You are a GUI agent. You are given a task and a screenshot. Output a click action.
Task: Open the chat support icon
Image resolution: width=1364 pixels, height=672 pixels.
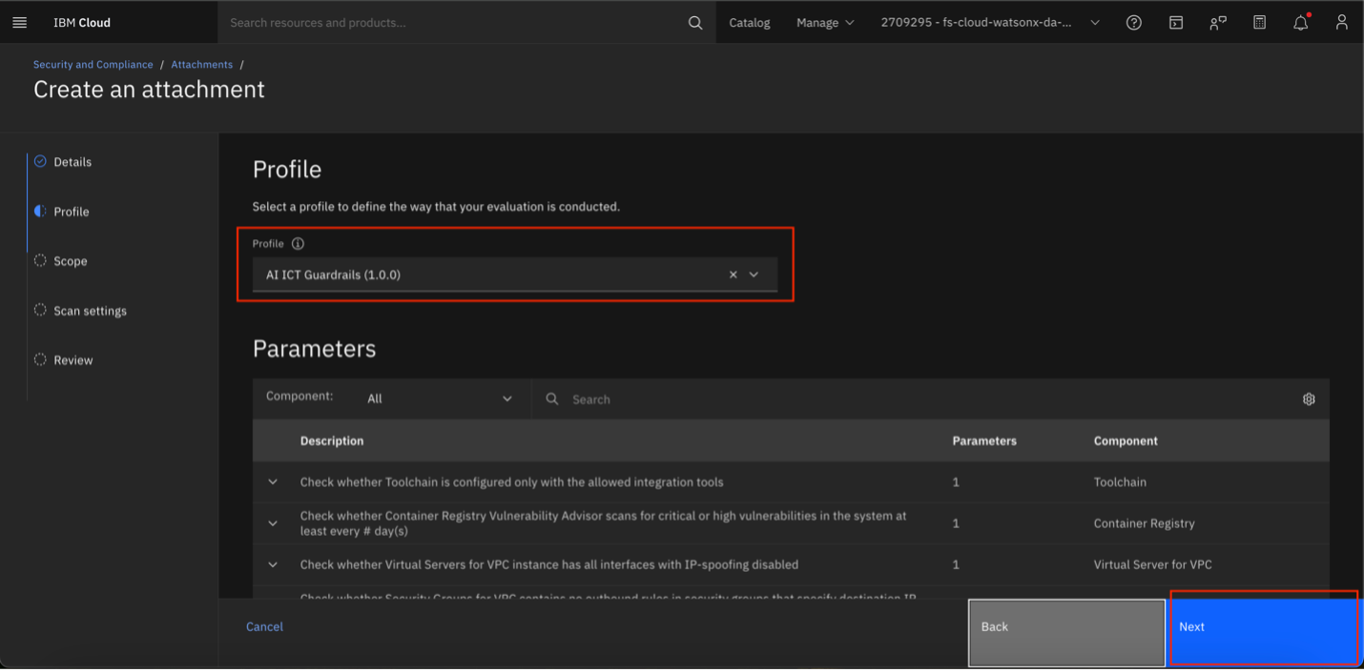(1217, 22)
